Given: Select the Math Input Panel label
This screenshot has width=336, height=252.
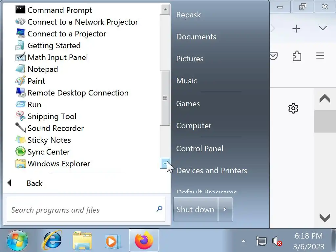Looking at the screenshot, I should tap(58, 57).
